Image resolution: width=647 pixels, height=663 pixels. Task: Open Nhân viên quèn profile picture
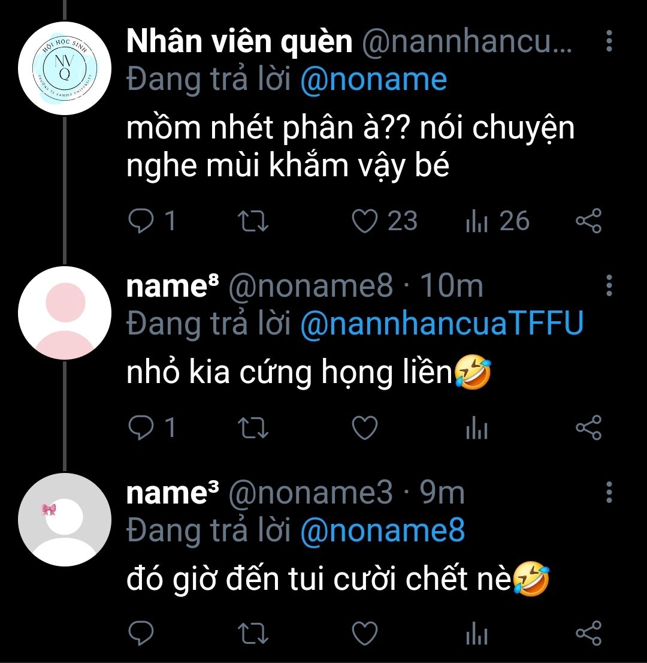65,68
